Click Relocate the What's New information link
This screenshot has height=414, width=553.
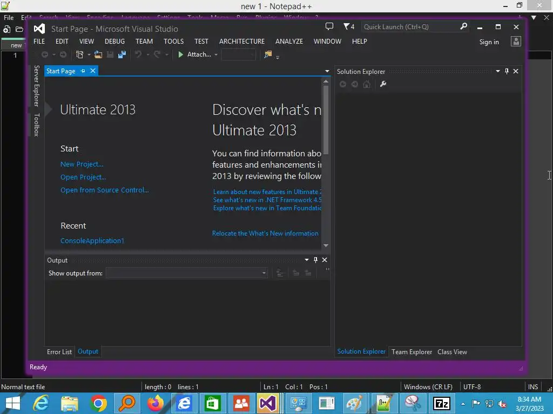pyautogui.click(x=265, y=233)
